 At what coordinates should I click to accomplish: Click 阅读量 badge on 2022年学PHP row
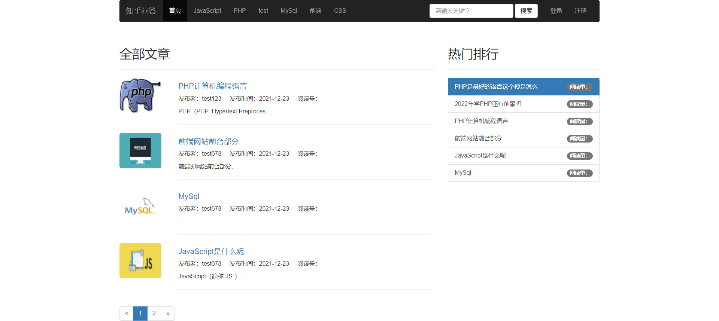tap(580, 104)
